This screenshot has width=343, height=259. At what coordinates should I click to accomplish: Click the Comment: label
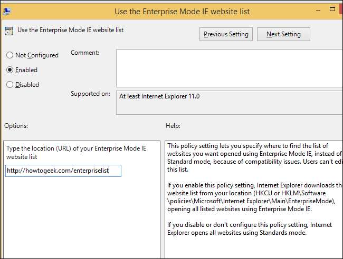(x=84, y=53)
